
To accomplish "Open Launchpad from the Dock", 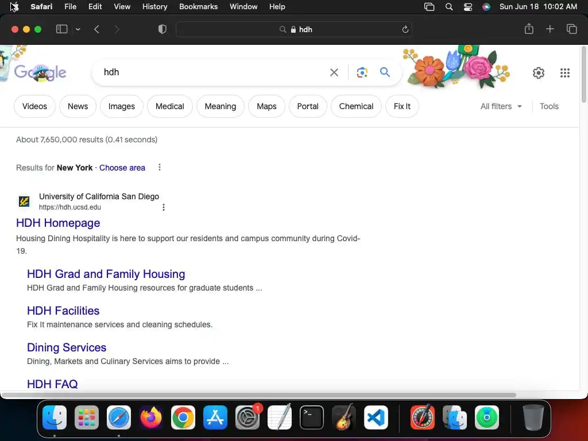I will (87, 417).
